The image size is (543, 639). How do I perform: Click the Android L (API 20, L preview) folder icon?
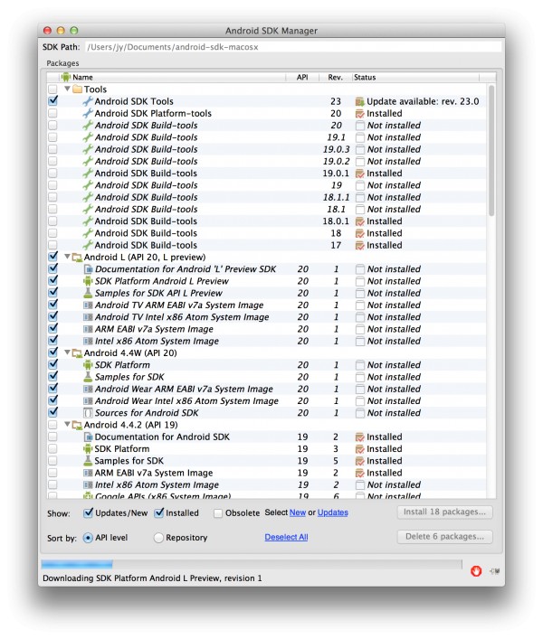pyautogui.click(x=77, y=258)
